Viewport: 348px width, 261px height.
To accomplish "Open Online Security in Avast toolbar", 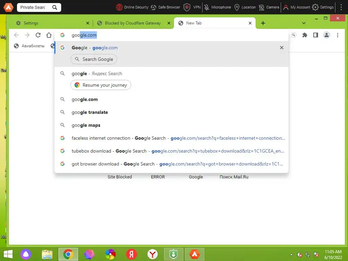I will click(x=132, y=7).
